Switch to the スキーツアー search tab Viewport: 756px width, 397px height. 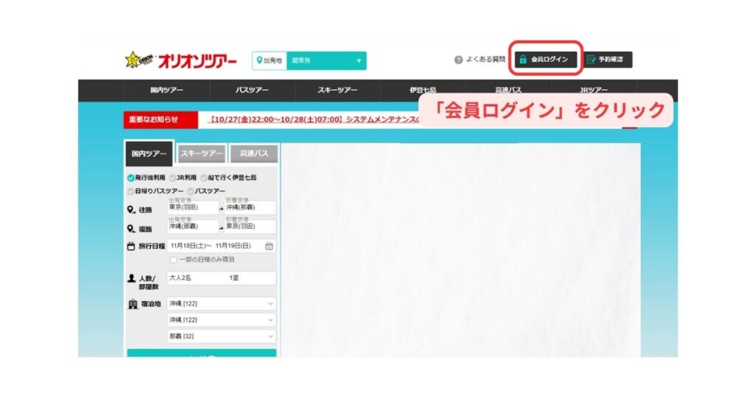click(202, 153)
